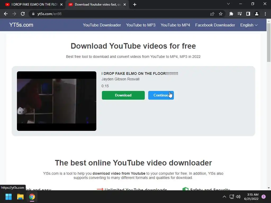This screenshot has width=271, height=203.
Task: Click the green Download button
Action: pyautogui.click(x=123, y=95)
